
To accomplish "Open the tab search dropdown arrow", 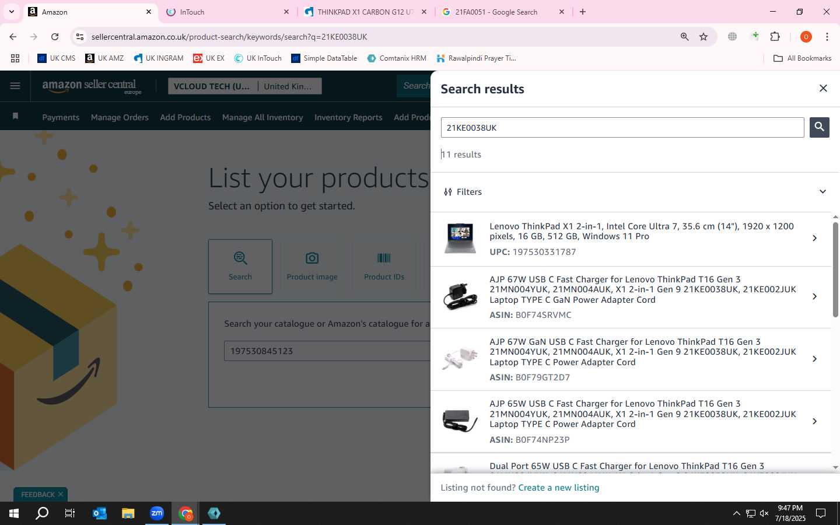I will click(11, 12).
